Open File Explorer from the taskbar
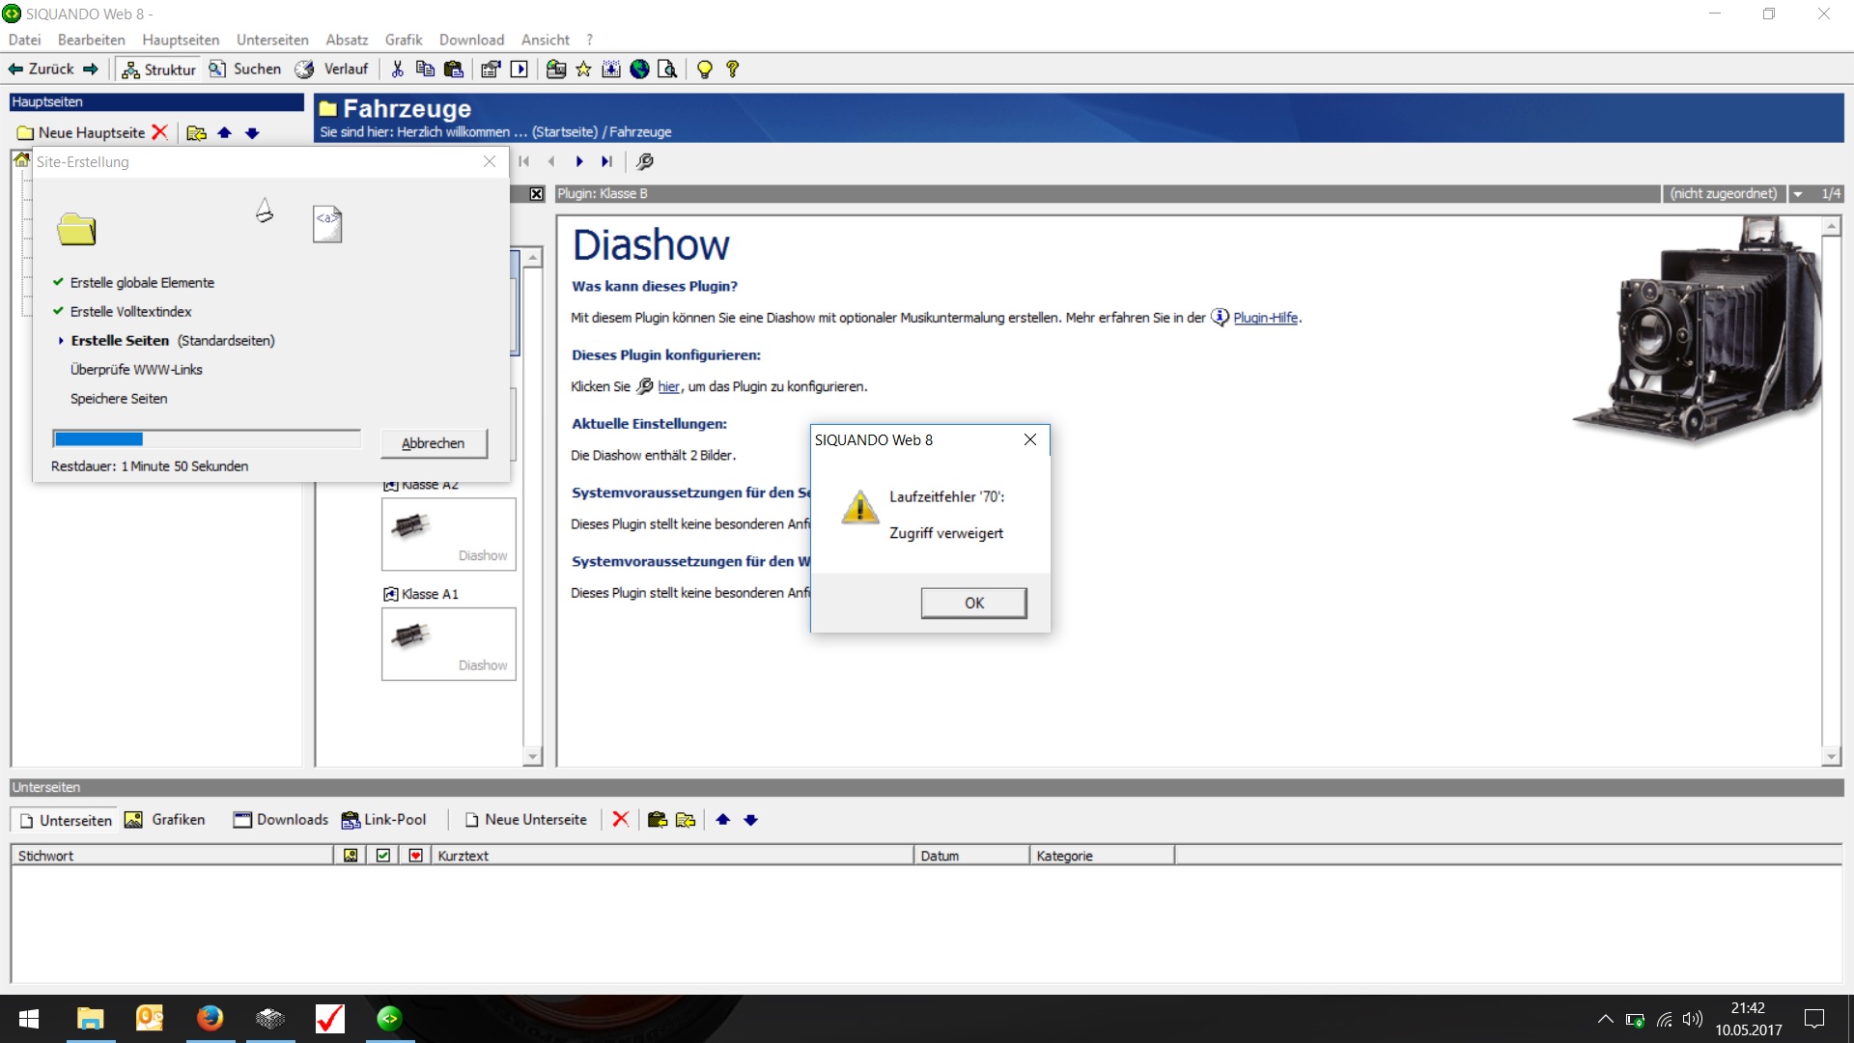1854x1043 pixels. pyautogui.click(x=90, y=1018)
